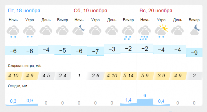
Task: Open the Сб, 19 ноября date header
Action: pyautogui.click(x=90, y=10)
